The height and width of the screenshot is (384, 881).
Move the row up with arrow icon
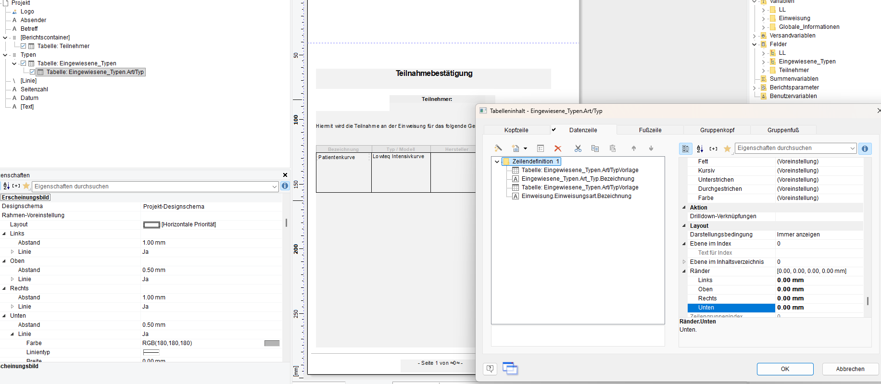coord(634,149)
